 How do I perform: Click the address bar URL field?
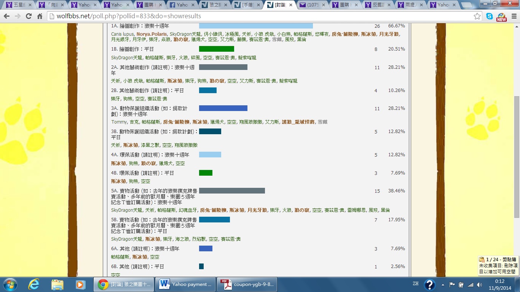[x=259, y=16]
